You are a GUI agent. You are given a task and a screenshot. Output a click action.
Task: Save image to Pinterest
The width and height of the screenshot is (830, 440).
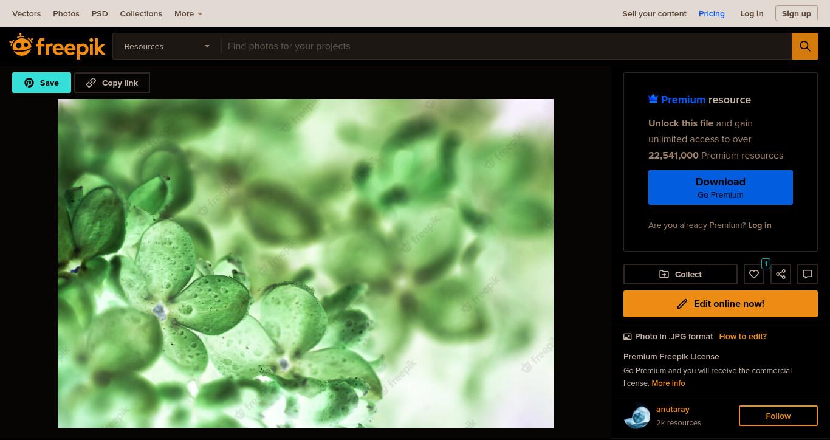pos(41,83)
